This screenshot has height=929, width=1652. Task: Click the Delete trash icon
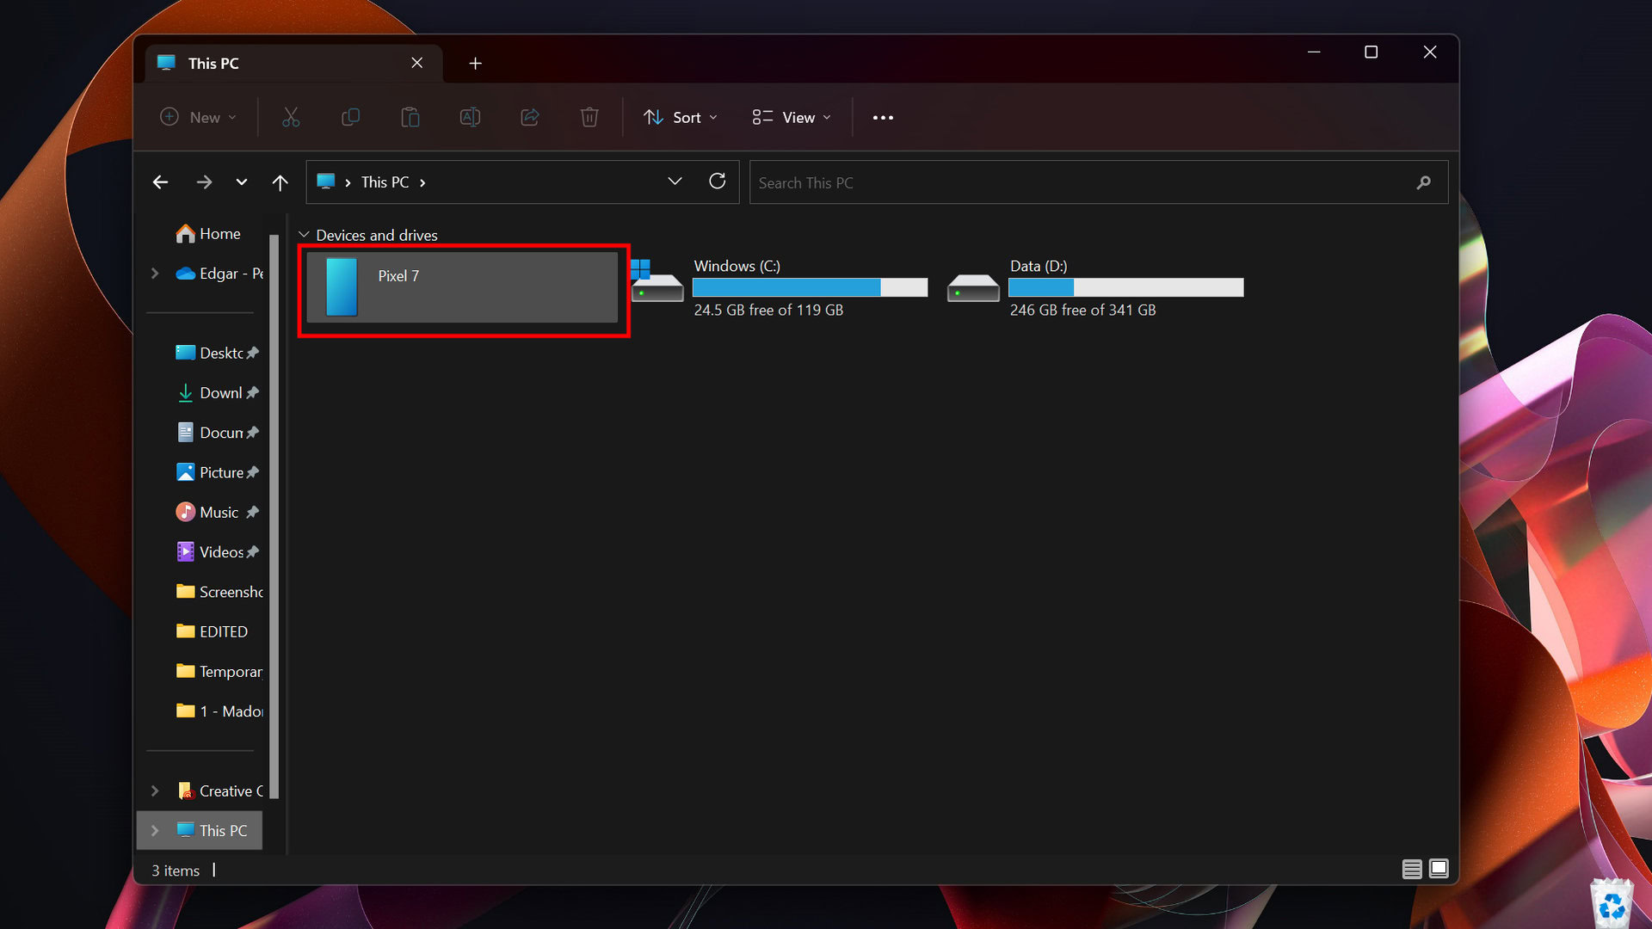pos(589,117)
